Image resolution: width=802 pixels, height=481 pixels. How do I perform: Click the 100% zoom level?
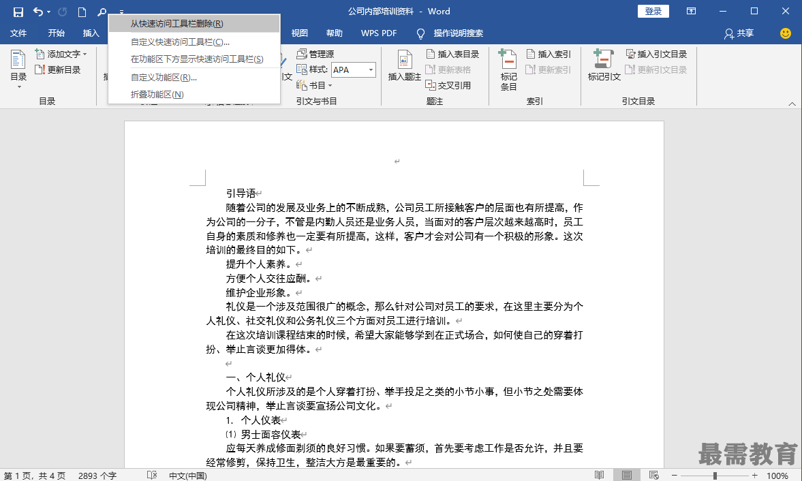(x=777, y=476)
